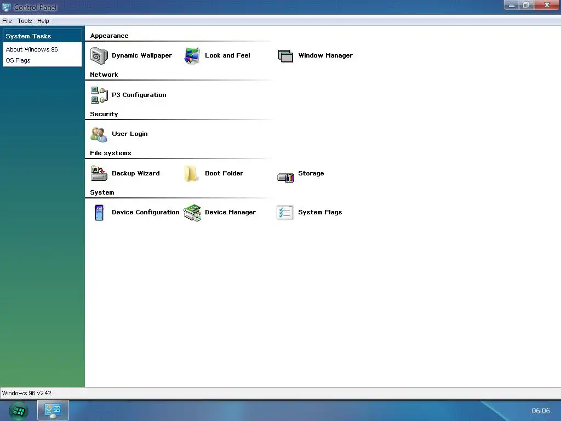Minimize the Control Panel window
561x421 pixels.
[x=512, y=5]
